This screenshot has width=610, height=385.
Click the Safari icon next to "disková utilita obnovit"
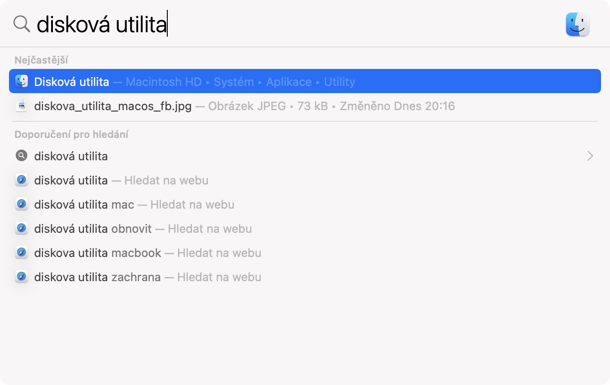pyautogui.click(x=21, y=229)
